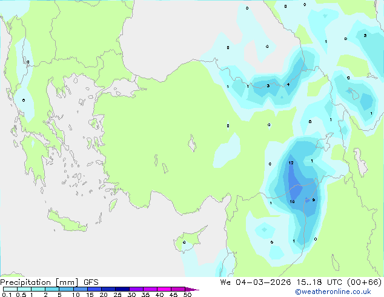Click the above-50 mm arrow swatch

(x=192, y=289)
